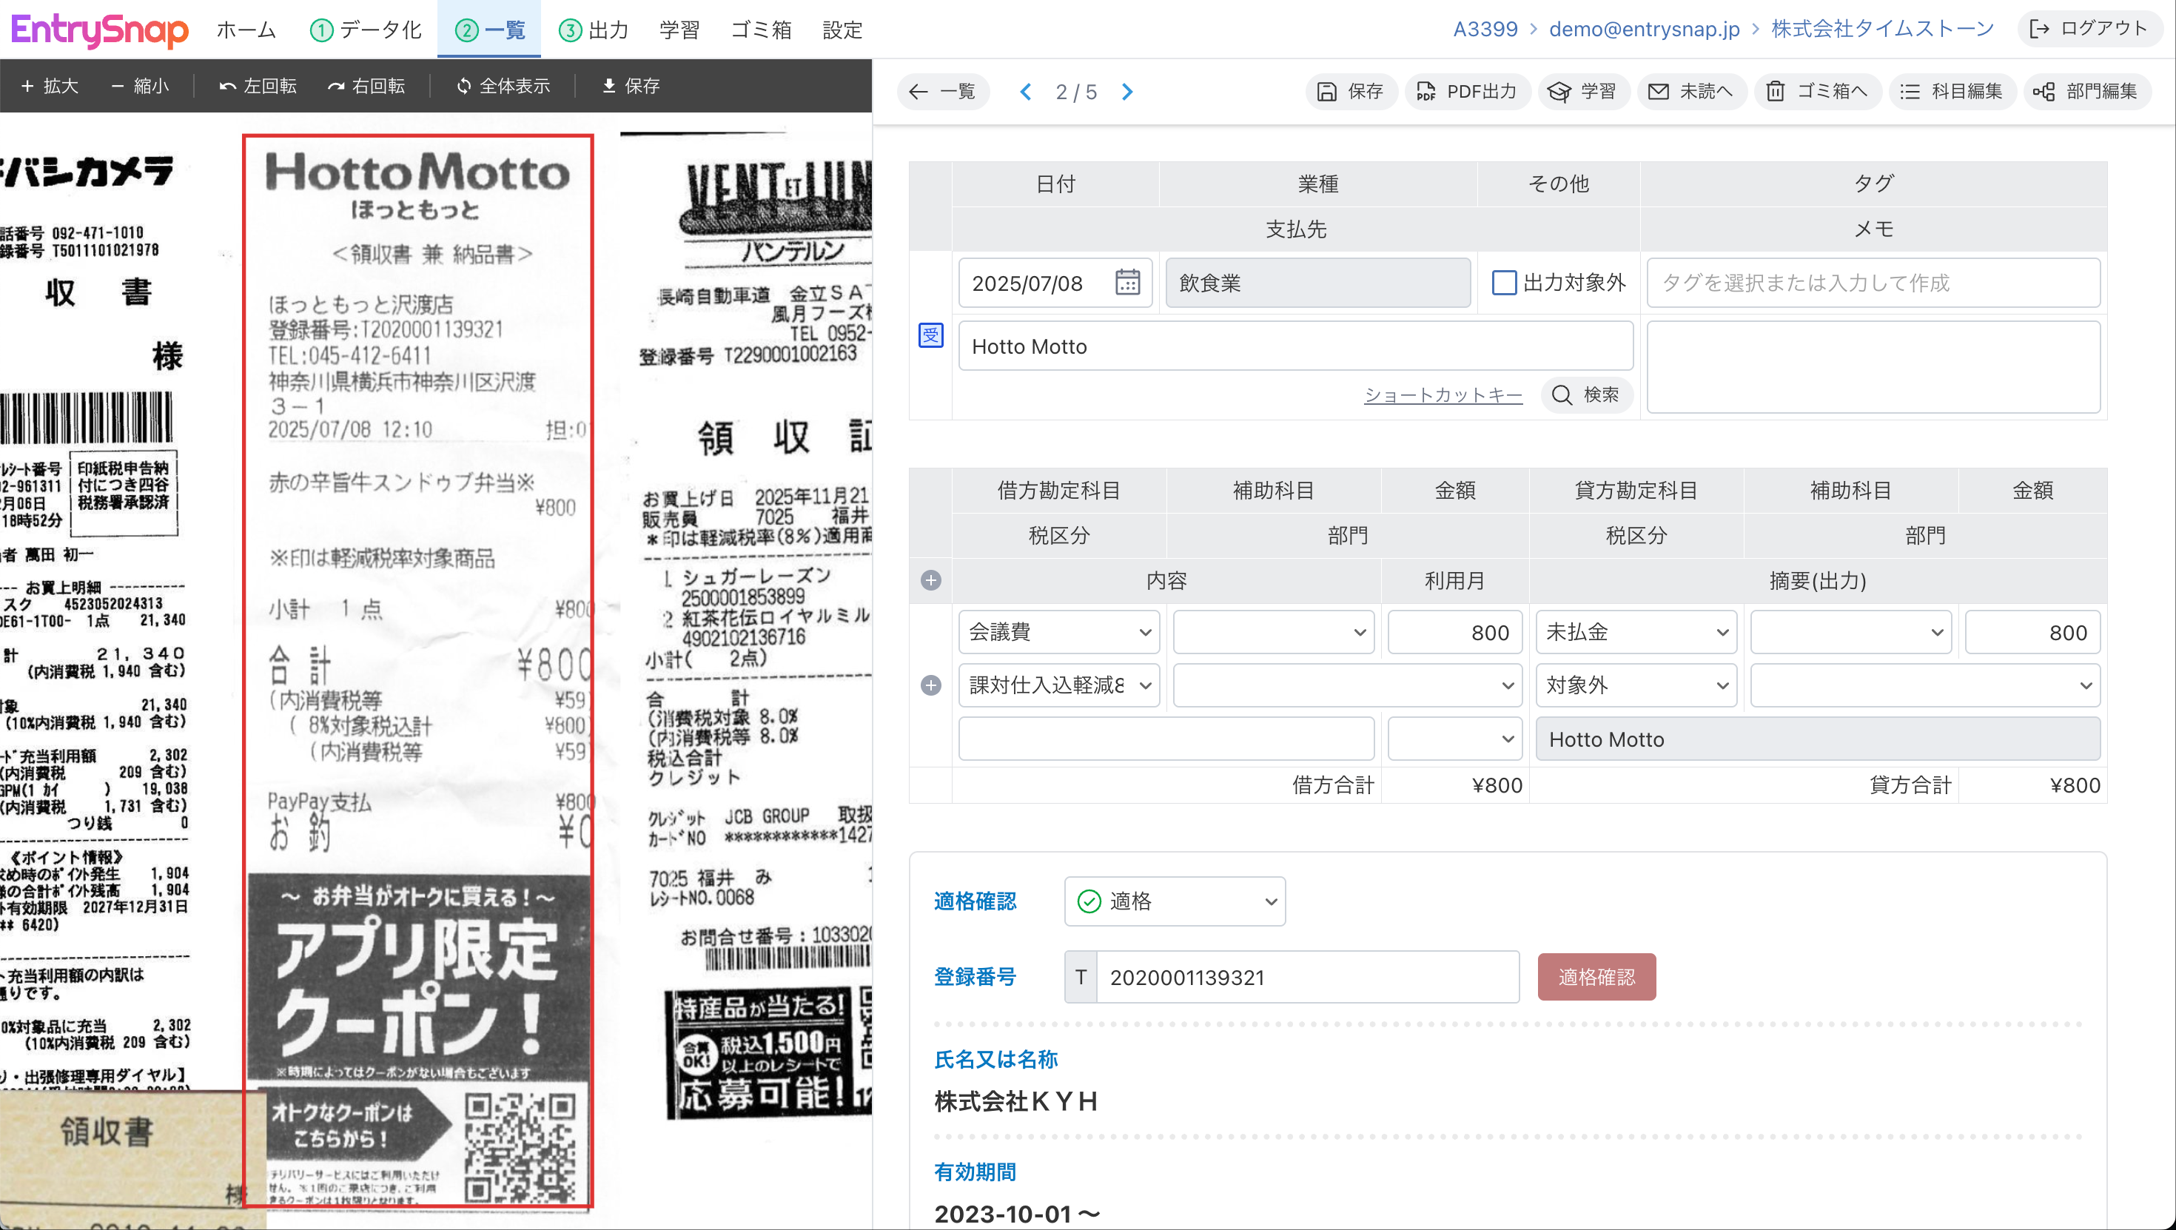Go to the previous record arrow
Screen dimensions: 2176x1230
pyautogui.click(x=1026, y=91)
